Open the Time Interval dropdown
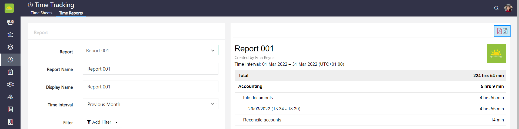This screenshot has height=129, width=519. pos(151,104)
